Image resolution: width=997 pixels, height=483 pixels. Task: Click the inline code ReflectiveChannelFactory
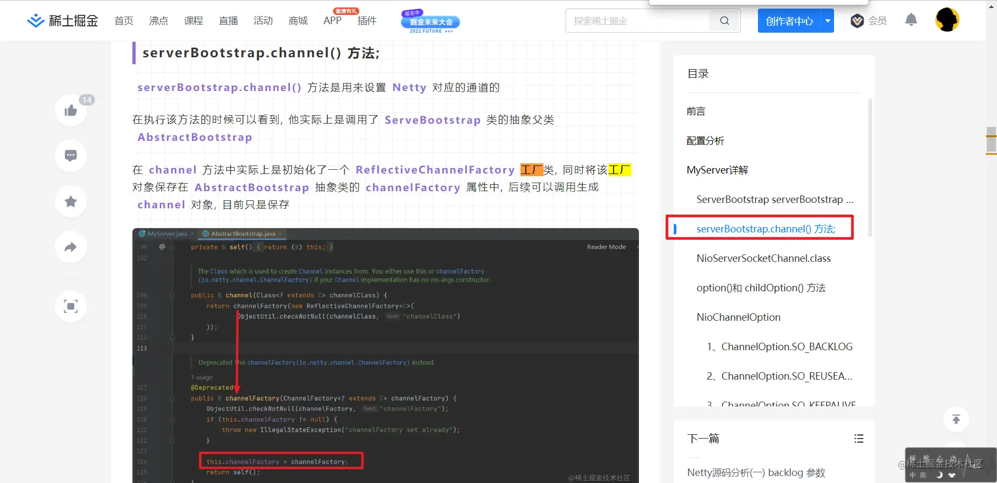435,170
